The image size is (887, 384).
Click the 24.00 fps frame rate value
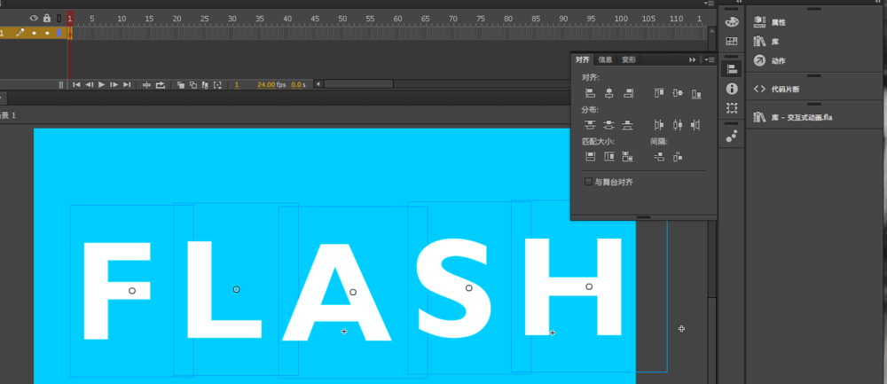tap(266, 85)
